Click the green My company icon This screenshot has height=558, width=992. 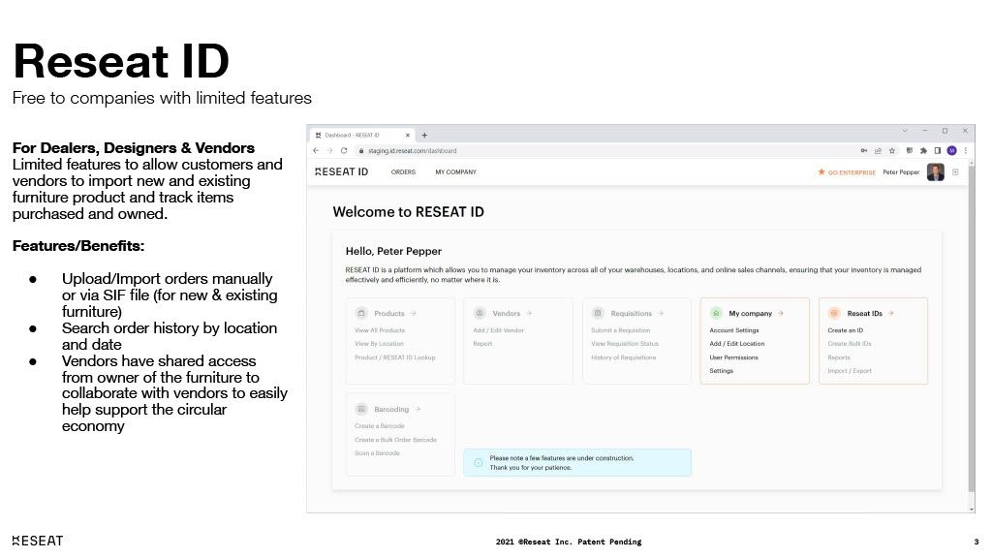click(x=716, y=313)
